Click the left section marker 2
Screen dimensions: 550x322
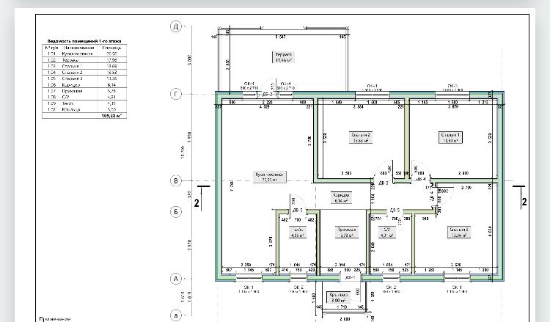(197, 202)
